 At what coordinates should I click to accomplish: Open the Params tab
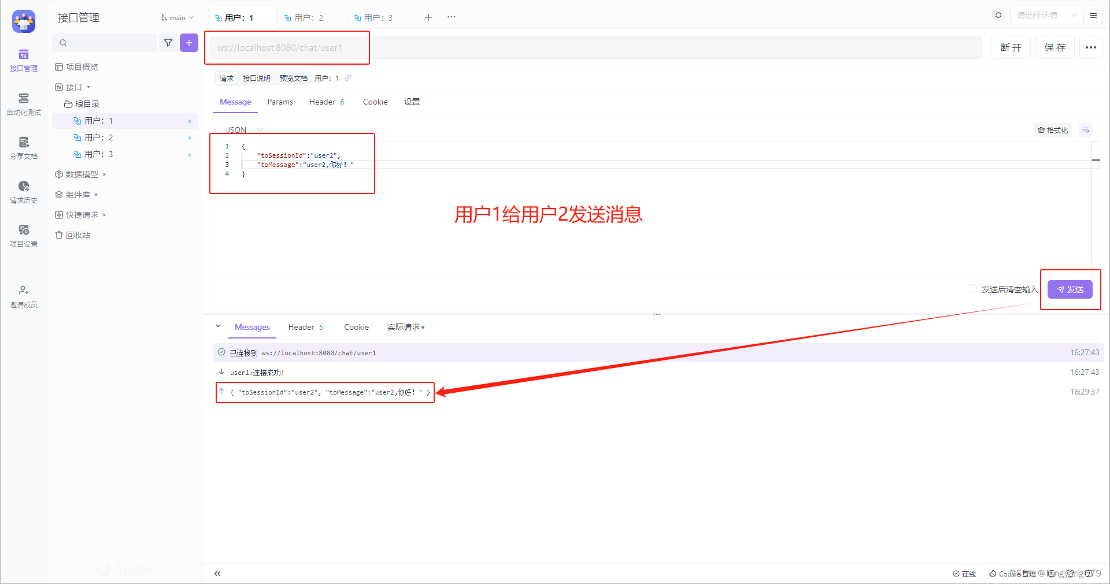point(280,102)
